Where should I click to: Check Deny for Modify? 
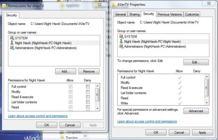(88, 92)
